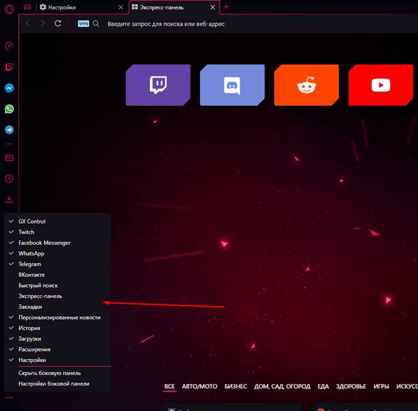Open a new tab with plus
Image resolution: width=418 pixels, height=411 pixels.
pyautogui.click(x=226, y=7)
